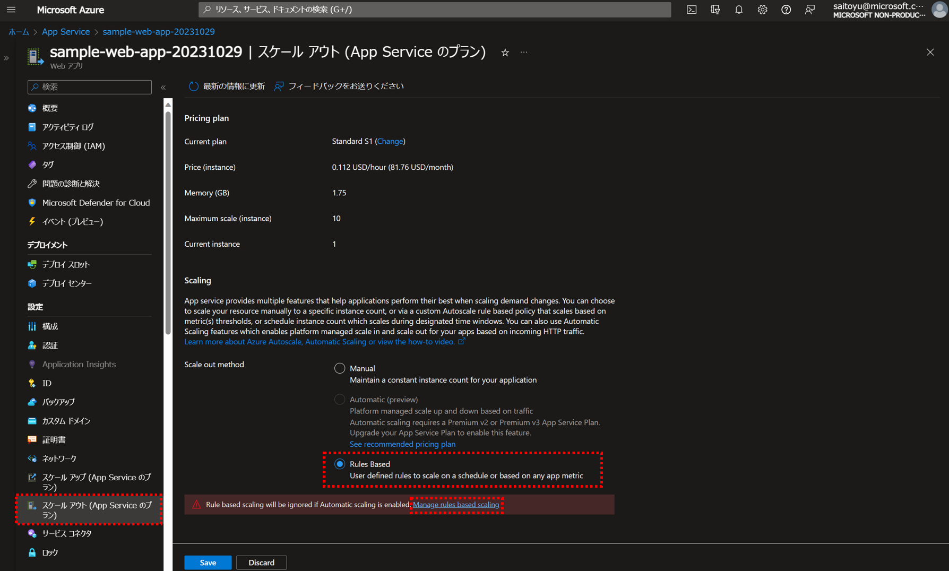Click the resource menu scrollbar
This screenshot has height=571, width=949.
coord(168,223)
